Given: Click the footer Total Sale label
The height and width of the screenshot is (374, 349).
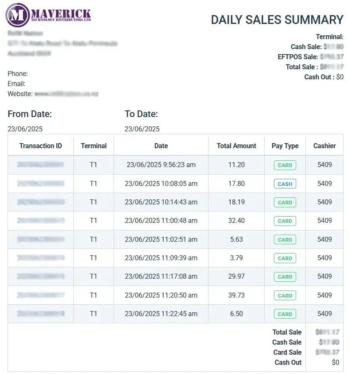Looking at the screenshot, I should pyautogui.click(x=287, y=332).
